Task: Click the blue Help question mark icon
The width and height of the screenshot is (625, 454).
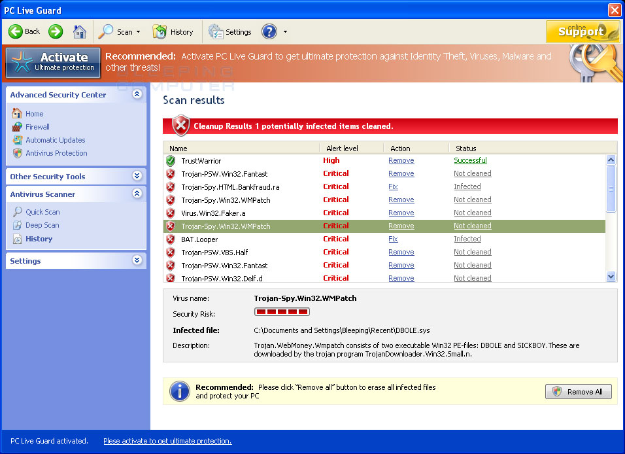Action: pyautogui.click(x=269, y=31)
